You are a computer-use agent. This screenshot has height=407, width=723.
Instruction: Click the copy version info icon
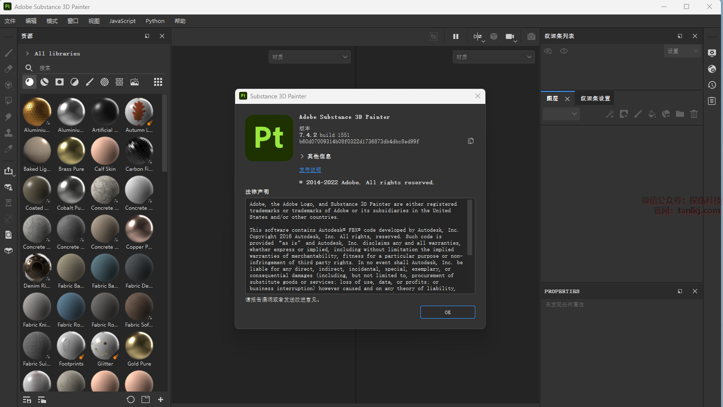tap(470, 141)
